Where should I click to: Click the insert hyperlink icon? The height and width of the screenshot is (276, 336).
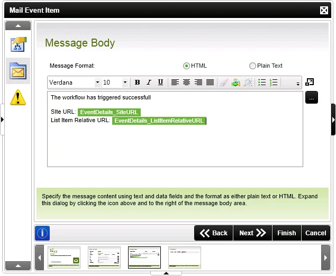pos(235,82)
